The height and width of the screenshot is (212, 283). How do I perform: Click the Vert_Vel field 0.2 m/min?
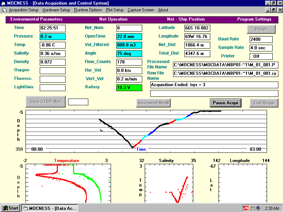pos(129,79)
